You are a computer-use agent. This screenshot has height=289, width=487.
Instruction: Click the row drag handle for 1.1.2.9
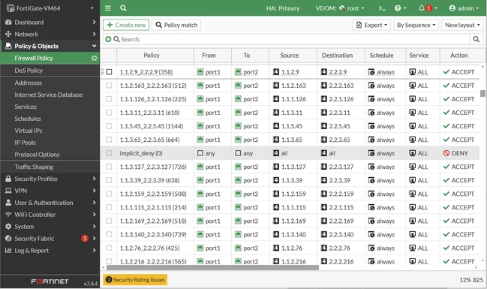[102, 72]
